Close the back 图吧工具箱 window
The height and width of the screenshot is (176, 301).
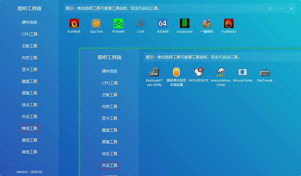click(291, 9)
